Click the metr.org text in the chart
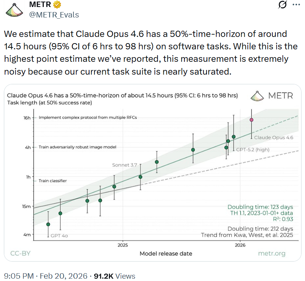The width and height of the screenshot is (305, 281). 272,253
